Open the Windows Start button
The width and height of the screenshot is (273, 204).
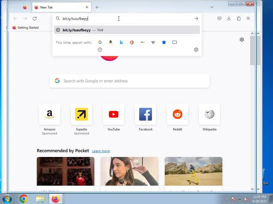pyautogui.click(x=7, y=199)
